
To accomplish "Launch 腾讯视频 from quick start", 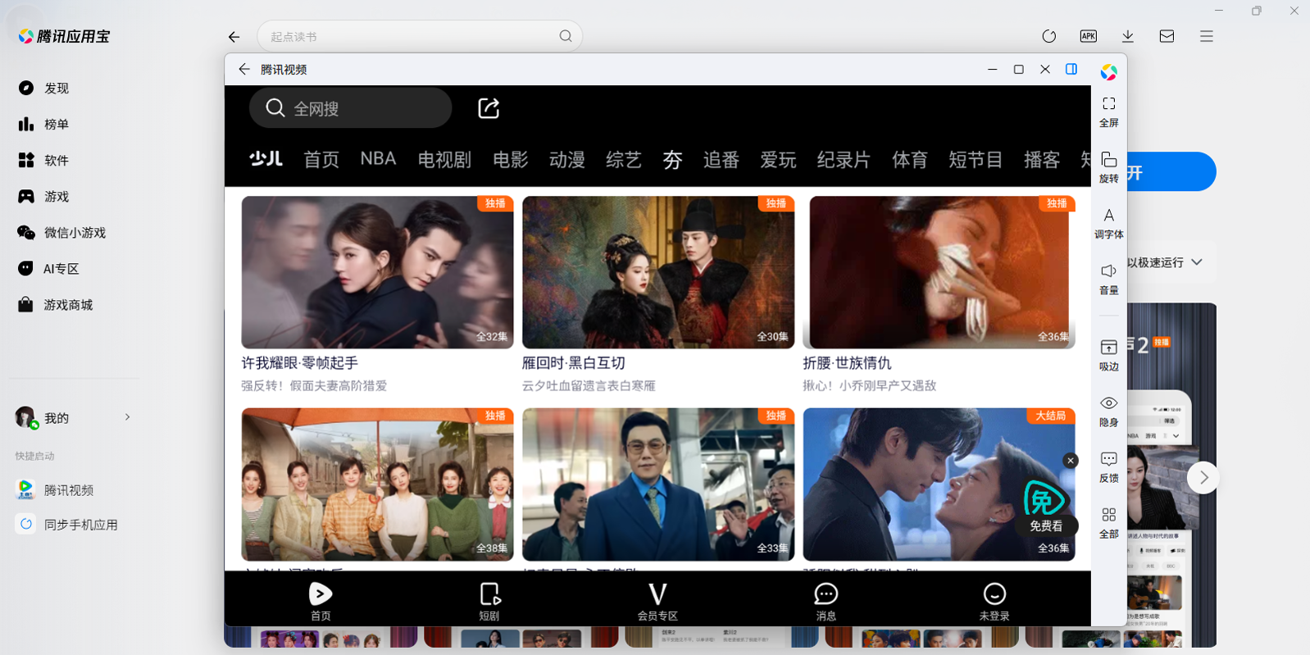I will (69, 490).
